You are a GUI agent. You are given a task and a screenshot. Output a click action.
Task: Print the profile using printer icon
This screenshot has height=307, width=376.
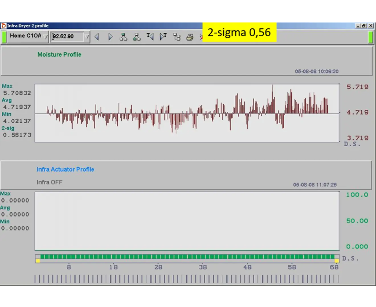[190, 37]
